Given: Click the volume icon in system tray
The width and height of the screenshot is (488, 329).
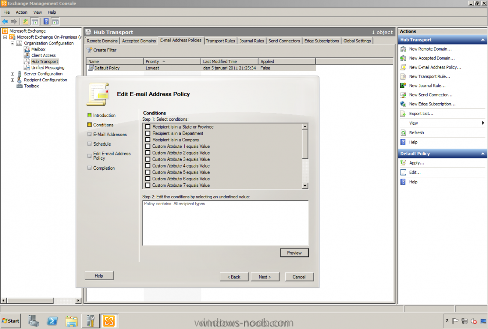Looking at the screenshot, I should [x=474, y=321].
